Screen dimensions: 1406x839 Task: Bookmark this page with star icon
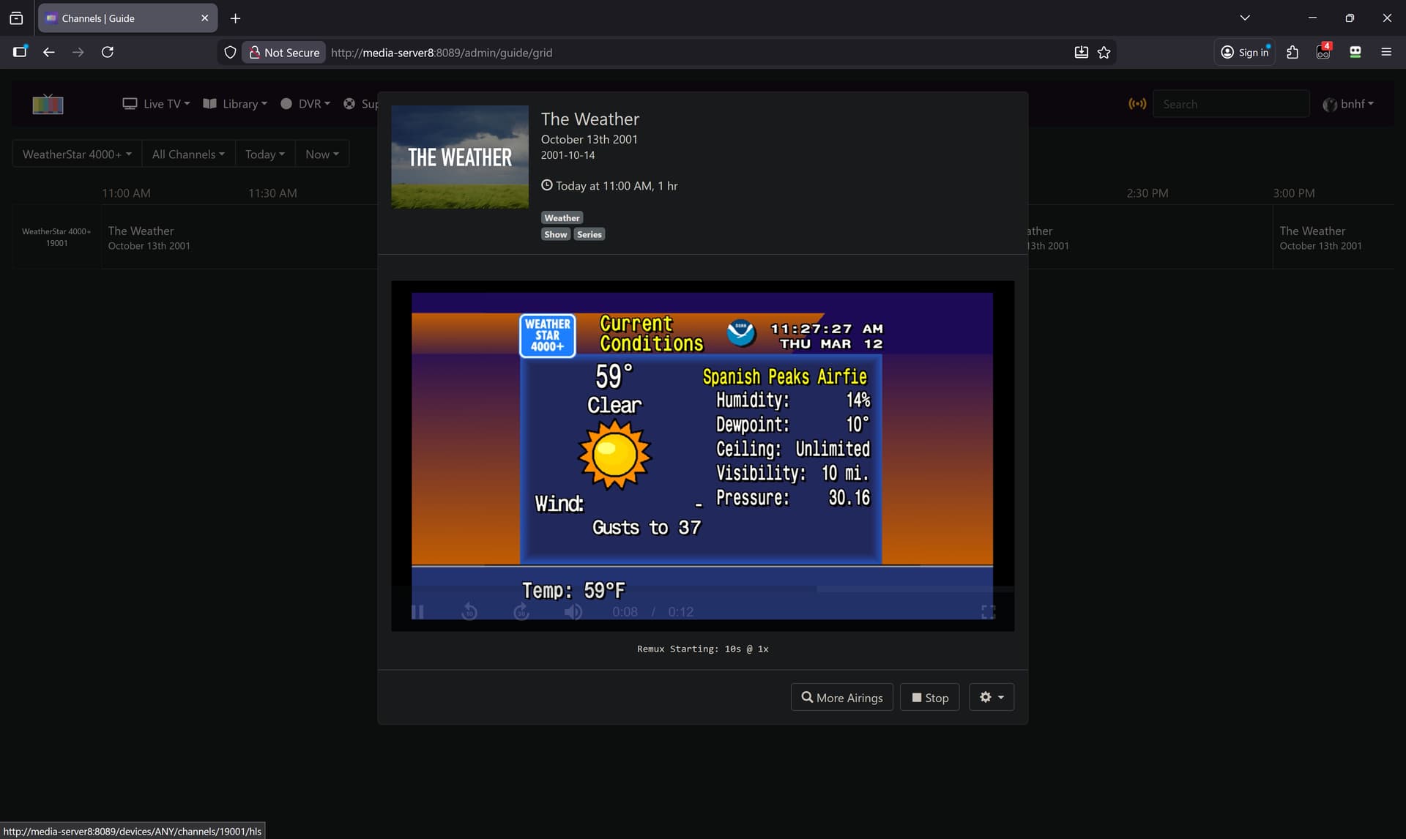1104,52
